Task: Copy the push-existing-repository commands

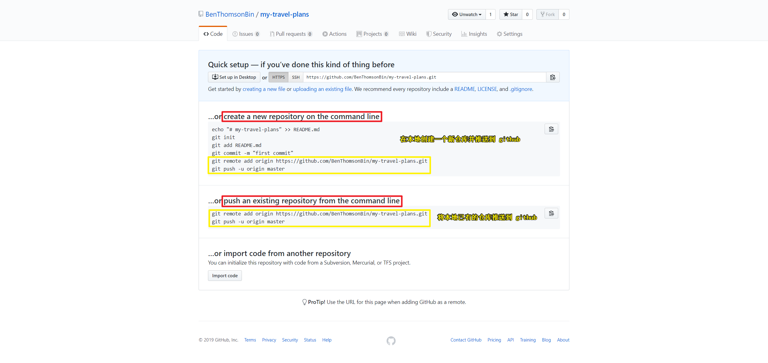Action: [x=552, y=213]
